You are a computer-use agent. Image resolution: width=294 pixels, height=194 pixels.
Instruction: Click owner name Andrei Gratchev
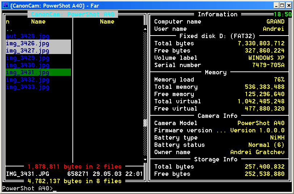coord(257,152)
